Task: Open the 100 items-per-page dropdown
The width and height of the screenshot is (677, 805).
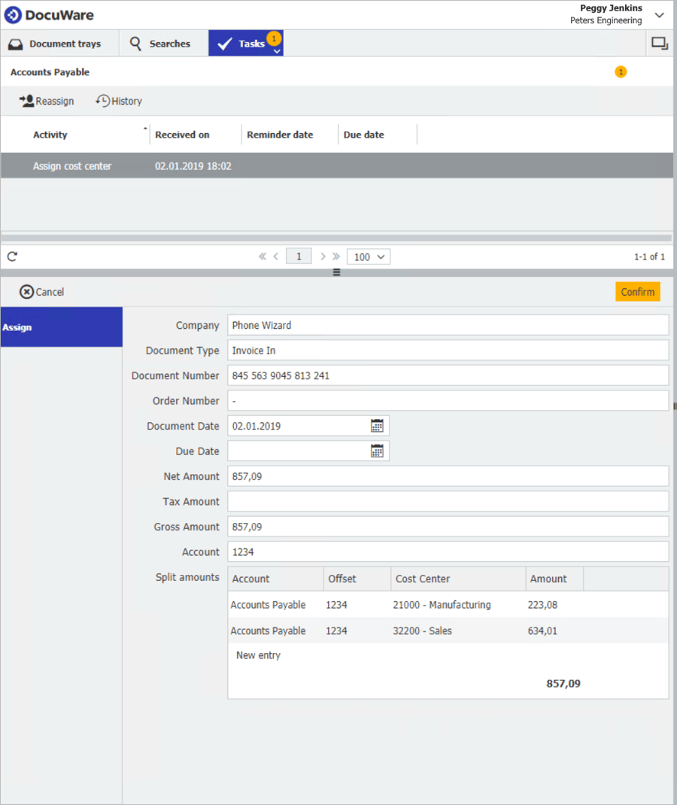Action: pos(369,257)
